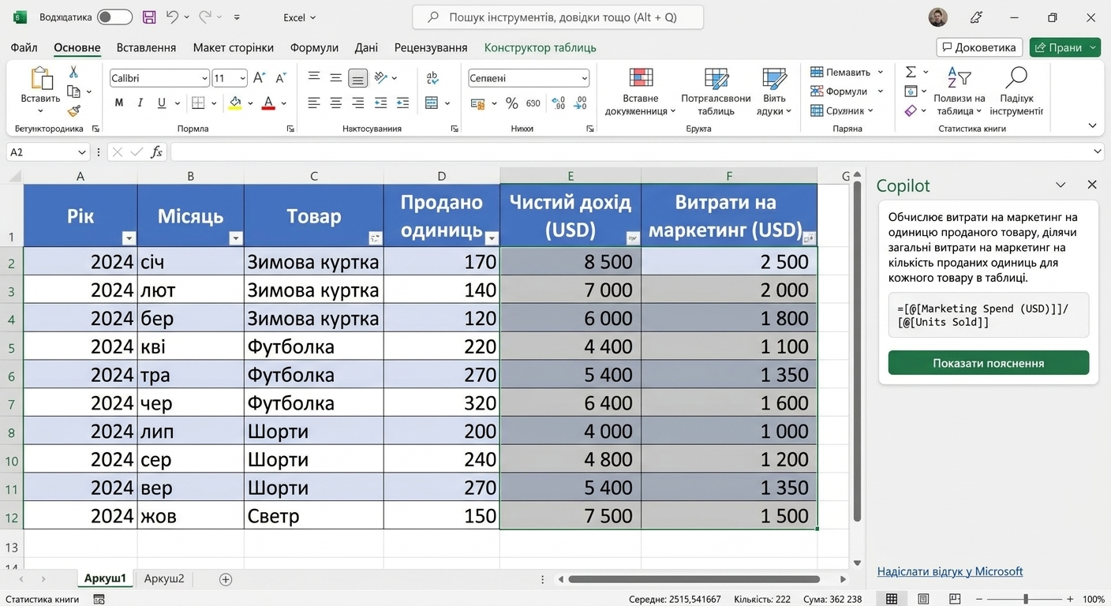1111x606 pixels.
Task: Open the Товар column filter dropdown
Action: [x=375, y=238]
